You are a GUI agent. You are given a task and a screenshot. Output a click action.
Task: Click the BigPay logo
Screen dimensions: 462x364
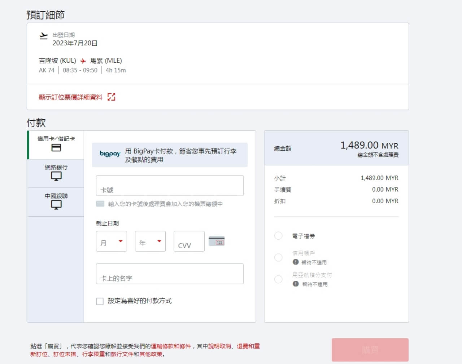tap(109, 154)
